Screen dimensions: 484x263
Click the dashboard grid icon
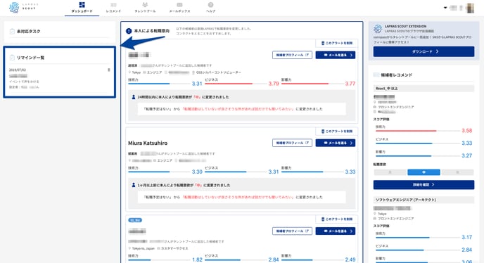tap(82, 5)
